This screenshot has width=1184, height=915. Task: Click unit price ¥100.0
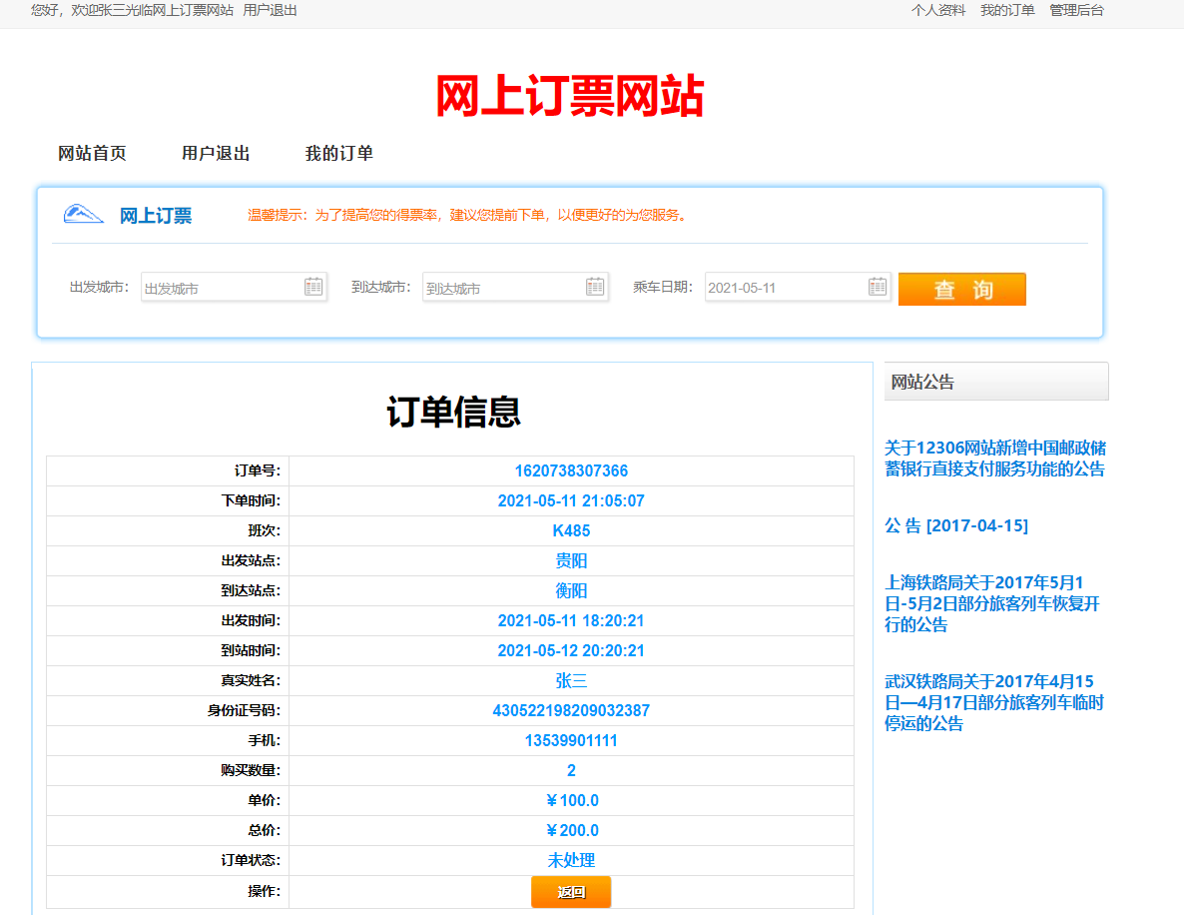(572, 801)
